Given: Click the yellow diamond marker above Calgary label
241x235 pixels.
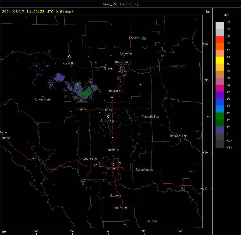Looking at the screenshot, I should (114, 164).
